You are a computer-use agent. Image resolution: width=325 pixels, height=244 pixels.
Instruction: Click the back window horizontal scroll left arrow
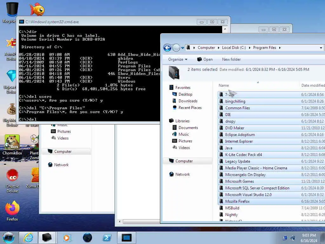click(119, 222)
